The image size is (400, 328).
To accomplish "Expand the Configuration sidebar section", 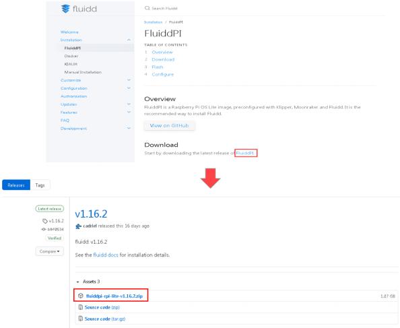I will point(129,88).
